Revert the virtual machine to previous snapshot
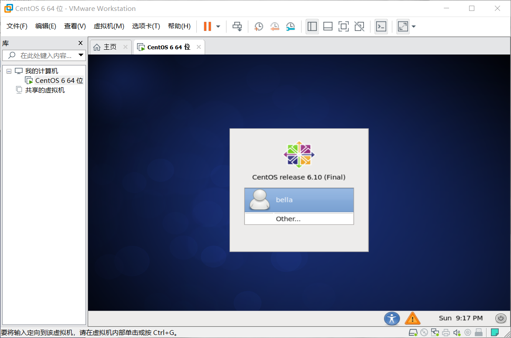Viewport: 511px width, 338px height. (x=275, y=26)
